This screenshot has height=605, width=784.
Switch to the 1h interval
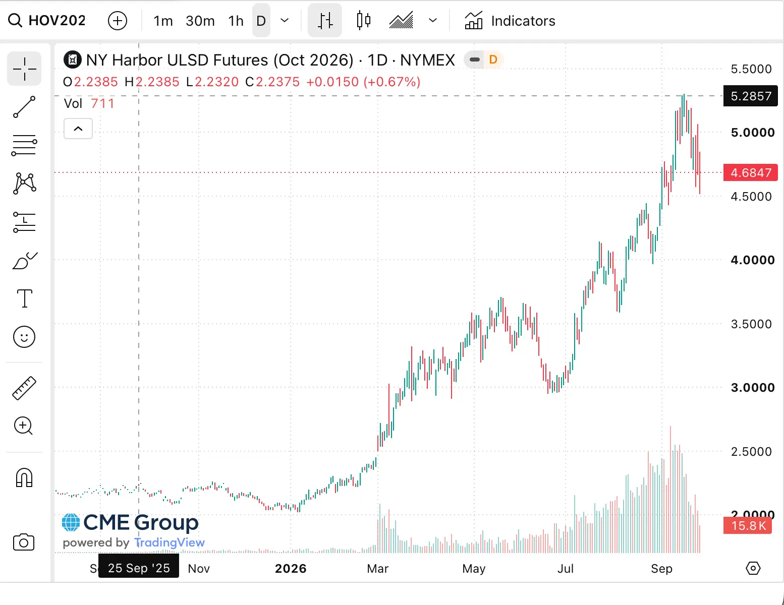tap(236, 21)
